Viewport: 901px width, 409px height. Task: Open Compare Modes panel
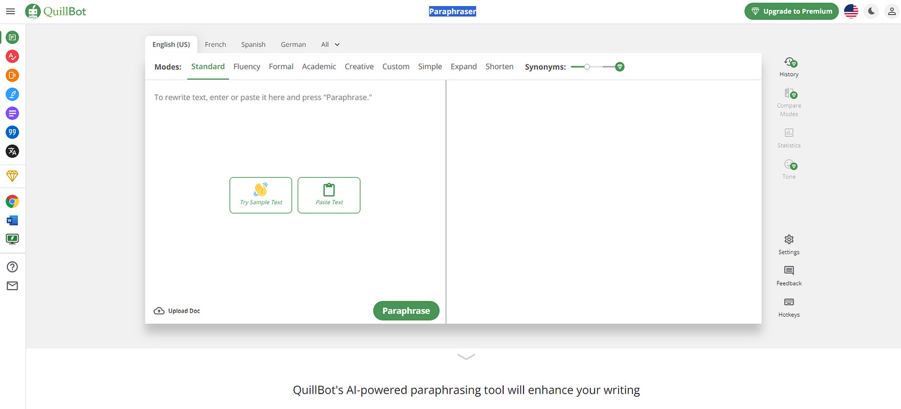[789, 102]
